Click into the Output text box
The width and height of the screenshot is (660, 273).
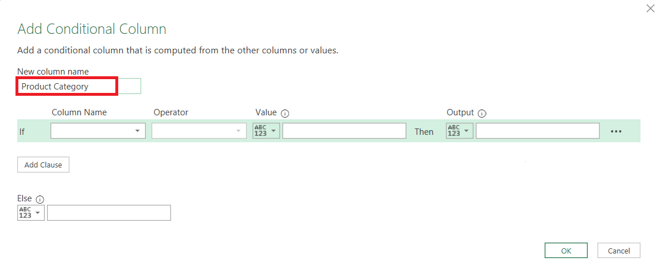tap(538, 131)
